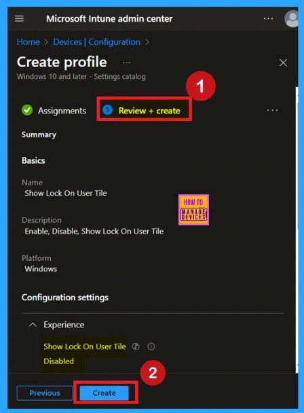Collapse the Experience settings group
This screenshot has height=413, width=304.
tap(33, 325)
